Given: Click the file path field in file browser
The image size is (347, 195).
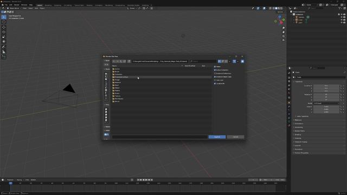Looking at the screenshot, I should pyautogui.click(x=160, y=61).
